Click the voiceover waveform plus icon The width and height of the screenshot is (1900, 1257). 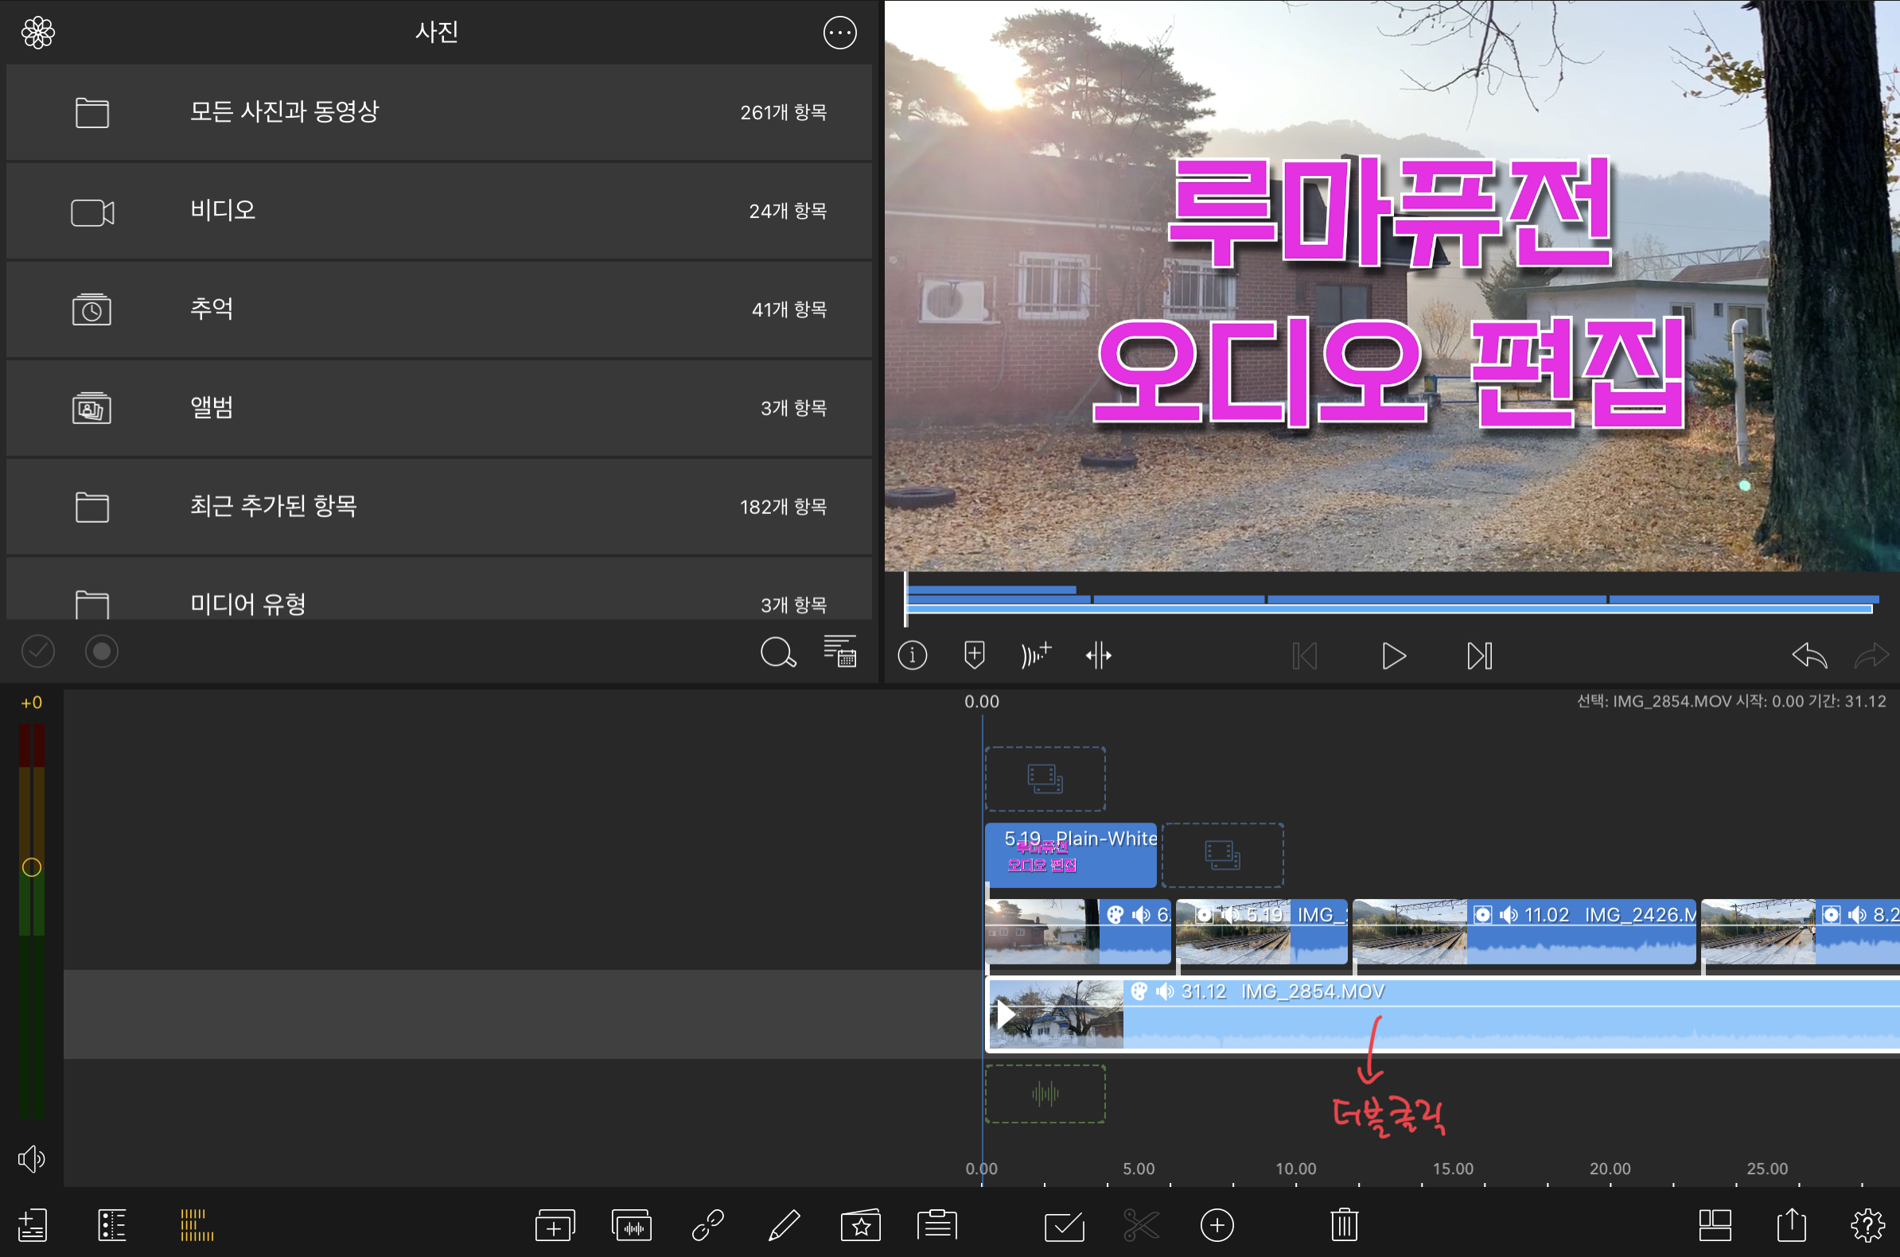[1036, 655]
